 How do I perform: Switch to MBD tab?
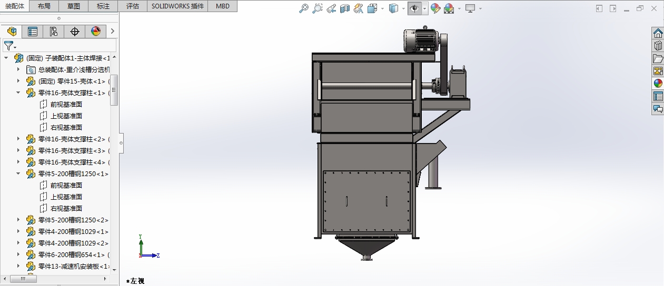click(223, 6)
